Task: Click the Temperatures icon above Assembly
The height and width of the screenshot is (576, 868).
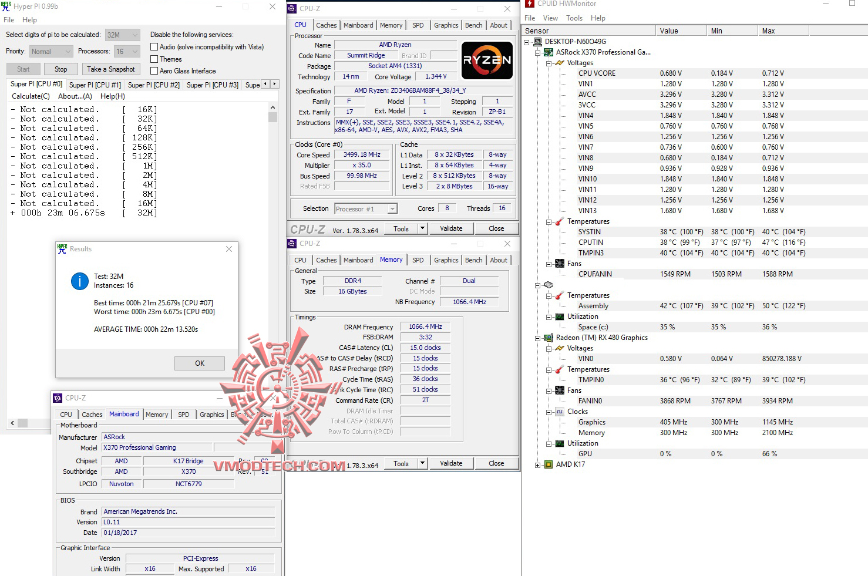Action: 560,295
